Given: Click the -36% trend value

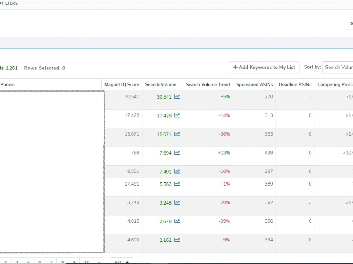Looking at the screenshot, I should (224, 134).
